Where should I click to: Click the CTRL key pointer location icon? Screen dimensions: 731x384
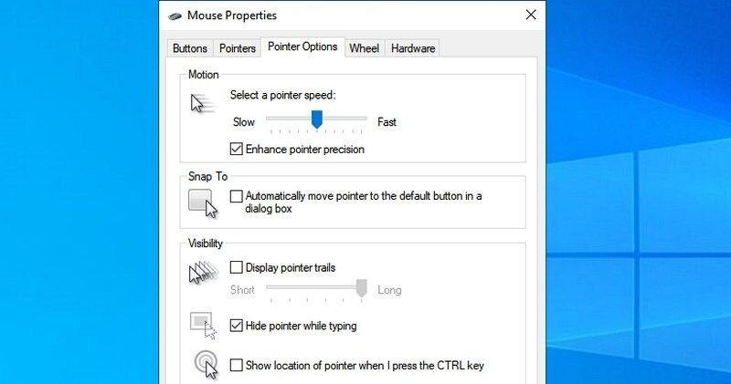point(207,366)
